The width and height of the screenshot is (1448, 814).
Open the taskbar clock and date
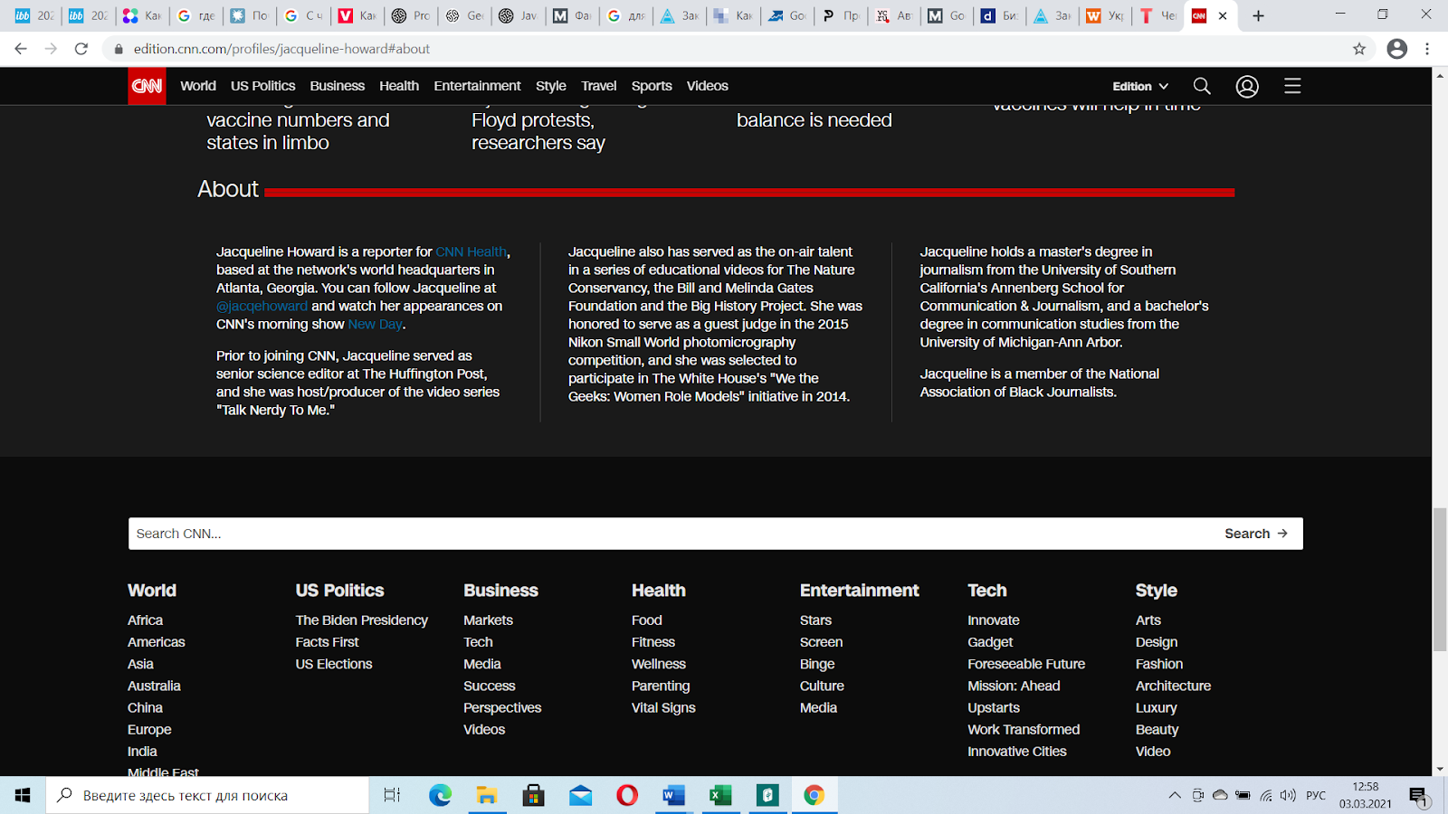coord(1366,795)
